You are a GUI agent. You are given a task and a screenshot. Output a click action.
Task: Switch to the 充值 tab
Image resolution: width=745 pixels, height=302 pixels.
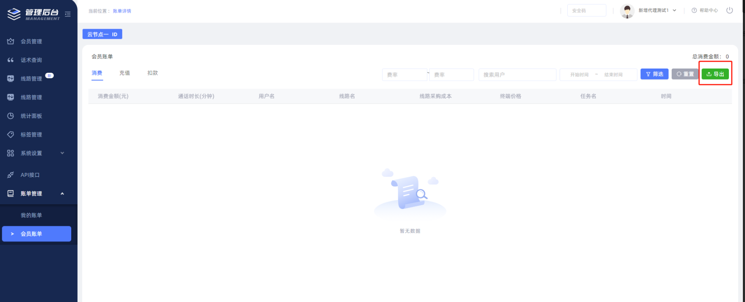125,73
